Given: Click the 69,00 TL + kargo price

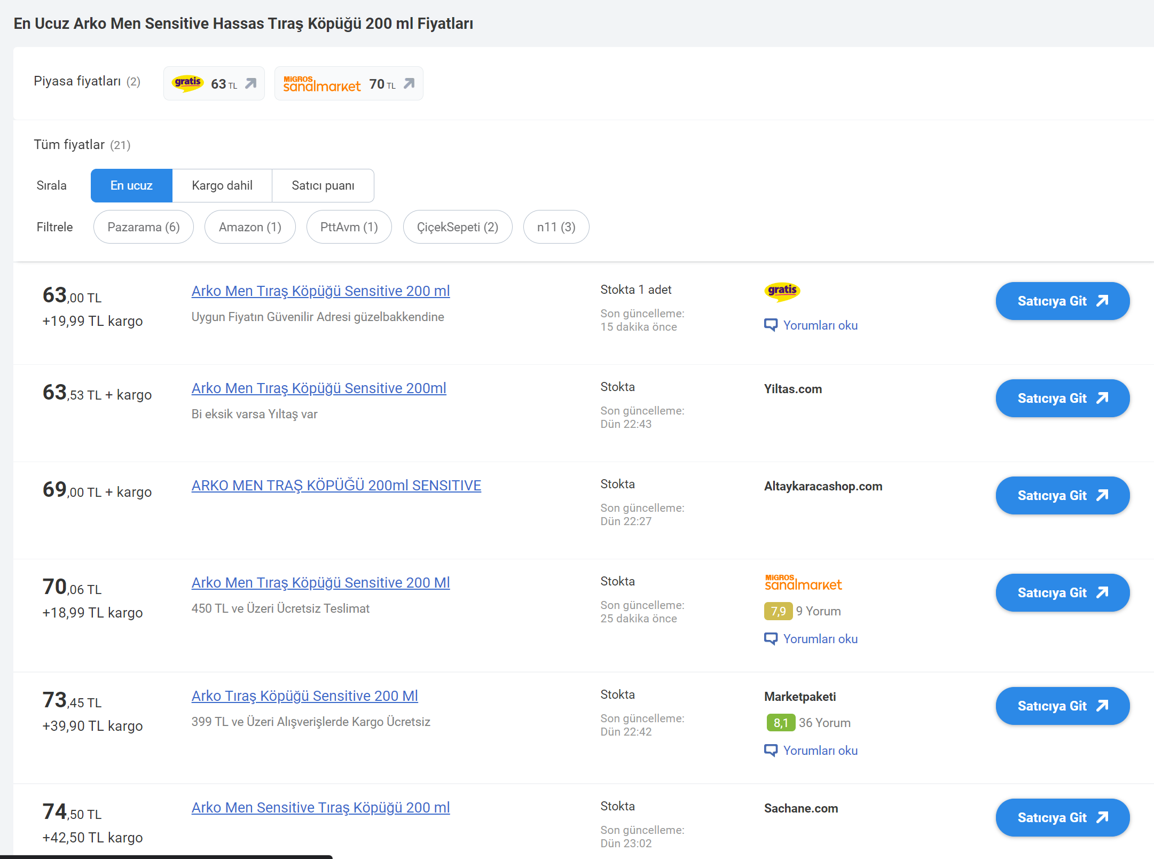Looking at the screenshot, I should coord(97,490).
